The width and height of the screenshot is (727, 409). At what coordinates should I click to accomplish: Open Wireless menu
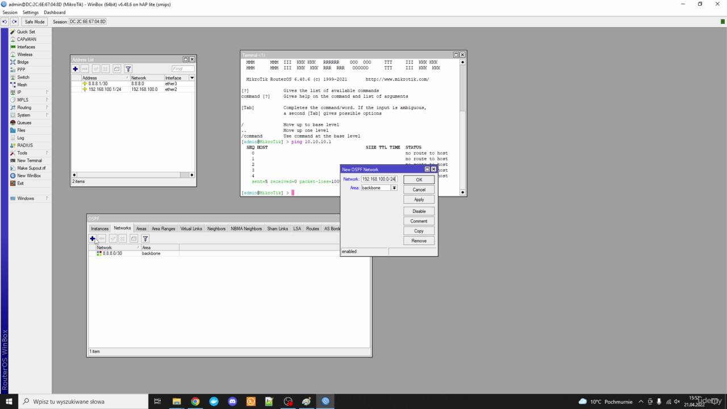pyautogui.click(x=24, y=55)
